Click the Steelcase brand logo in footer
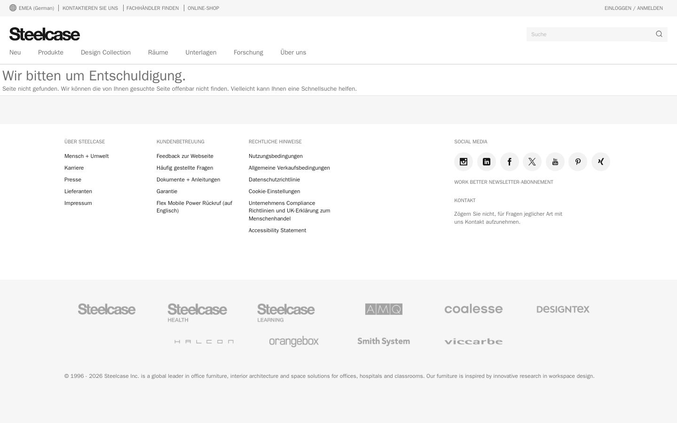The height and width of the screenshot is (423, 677). [x=107, y=309]
